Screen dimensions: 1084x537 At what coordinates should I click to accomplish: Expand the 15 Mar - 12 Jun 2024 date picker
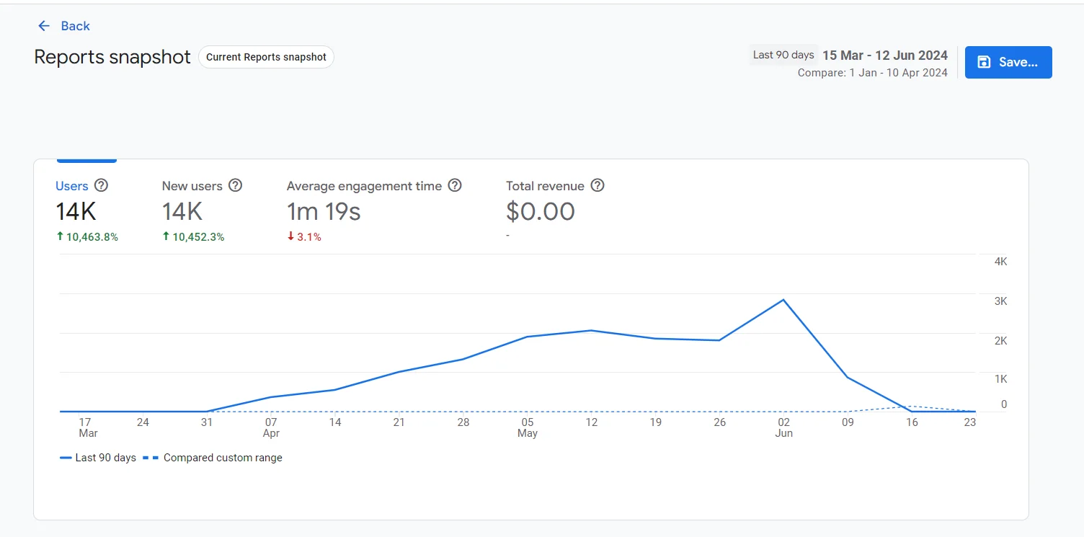point(885,56)
